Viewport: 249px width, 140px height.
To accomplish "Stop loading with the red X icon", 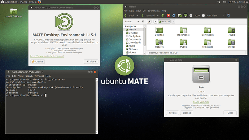I will click(x=168, y=16).
